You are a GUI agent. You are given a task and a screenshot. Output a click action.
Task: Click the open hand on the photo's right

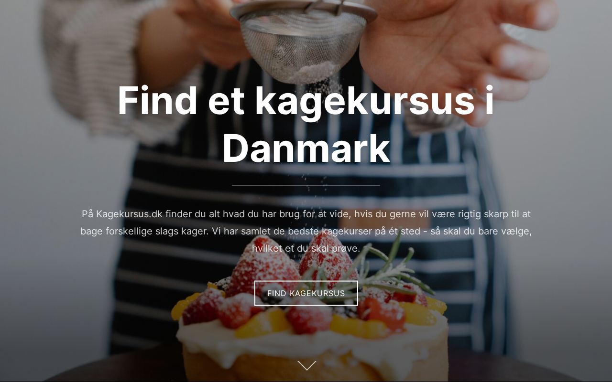(459, 53)
